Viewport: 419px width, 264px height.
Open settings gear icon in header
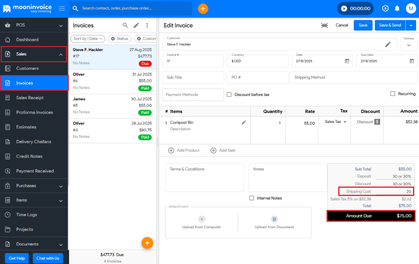tap(385, 8)
